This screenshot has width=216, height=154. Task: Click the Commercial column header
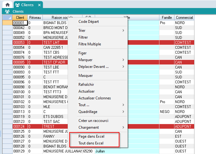(184, 18)
